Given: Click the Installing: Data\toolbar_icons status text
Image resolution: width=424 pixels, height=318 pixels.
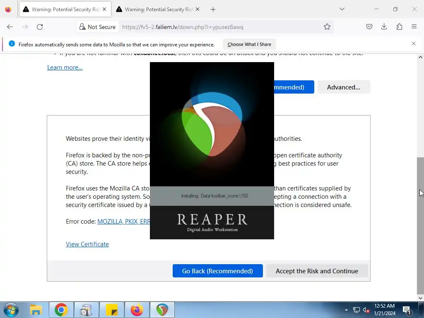Looking at the screenshot, I should pos(214,196).
